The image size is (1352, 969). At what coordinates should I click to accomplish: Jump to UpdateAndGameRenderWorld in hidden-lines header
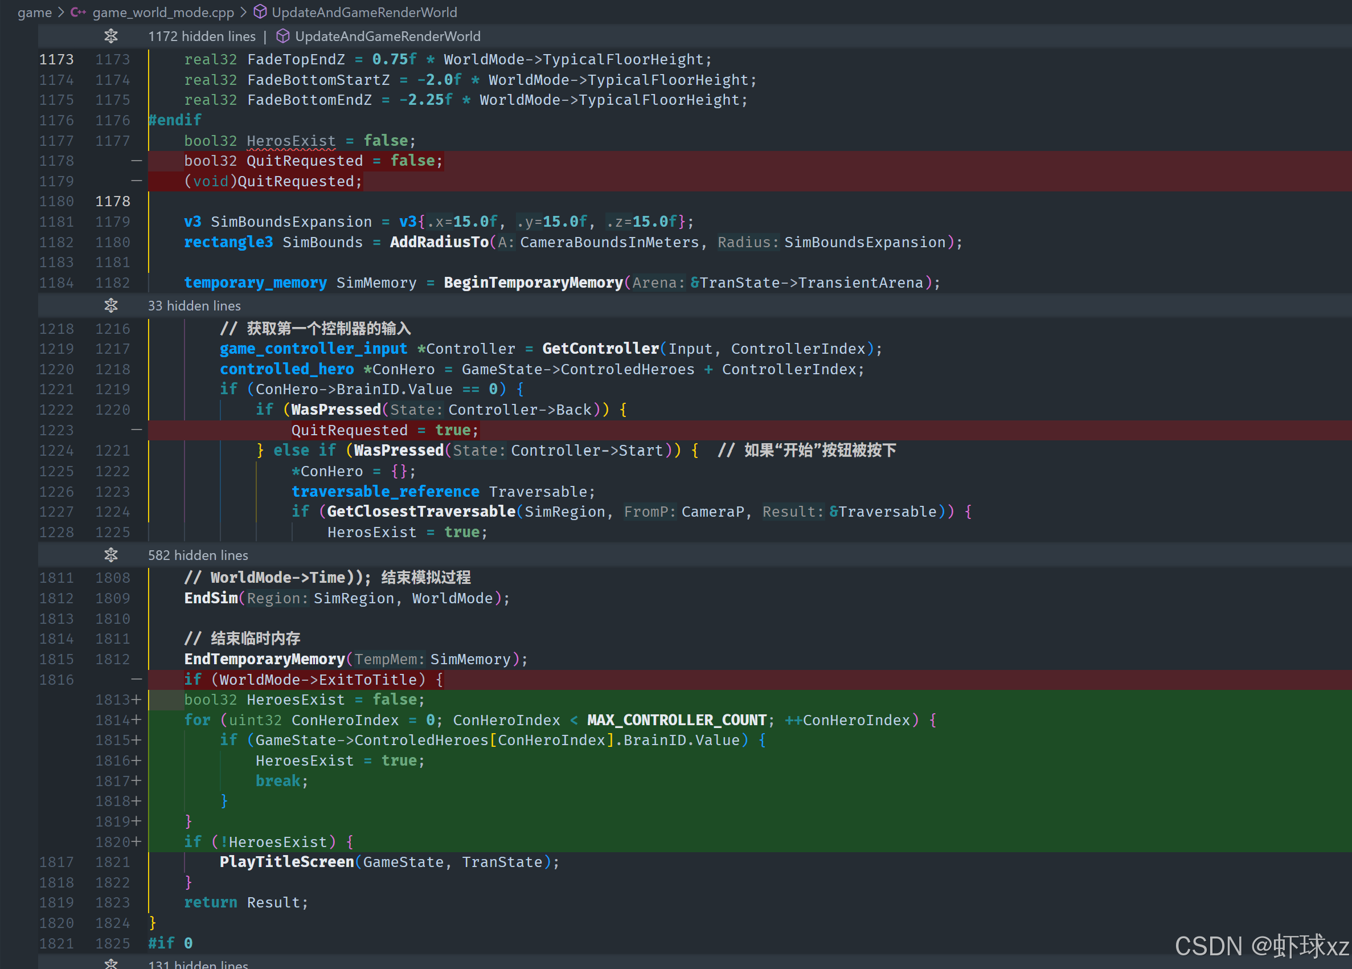point(387,36)
